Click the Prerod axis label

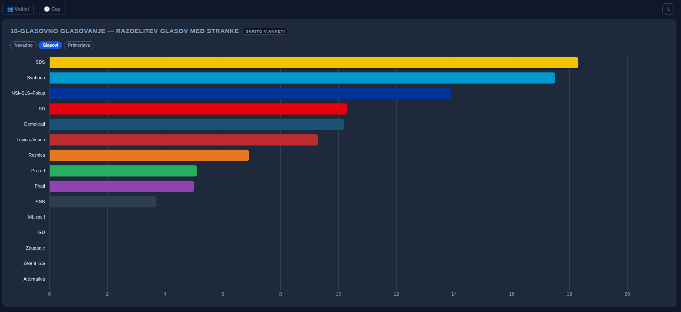click(38, 171)
